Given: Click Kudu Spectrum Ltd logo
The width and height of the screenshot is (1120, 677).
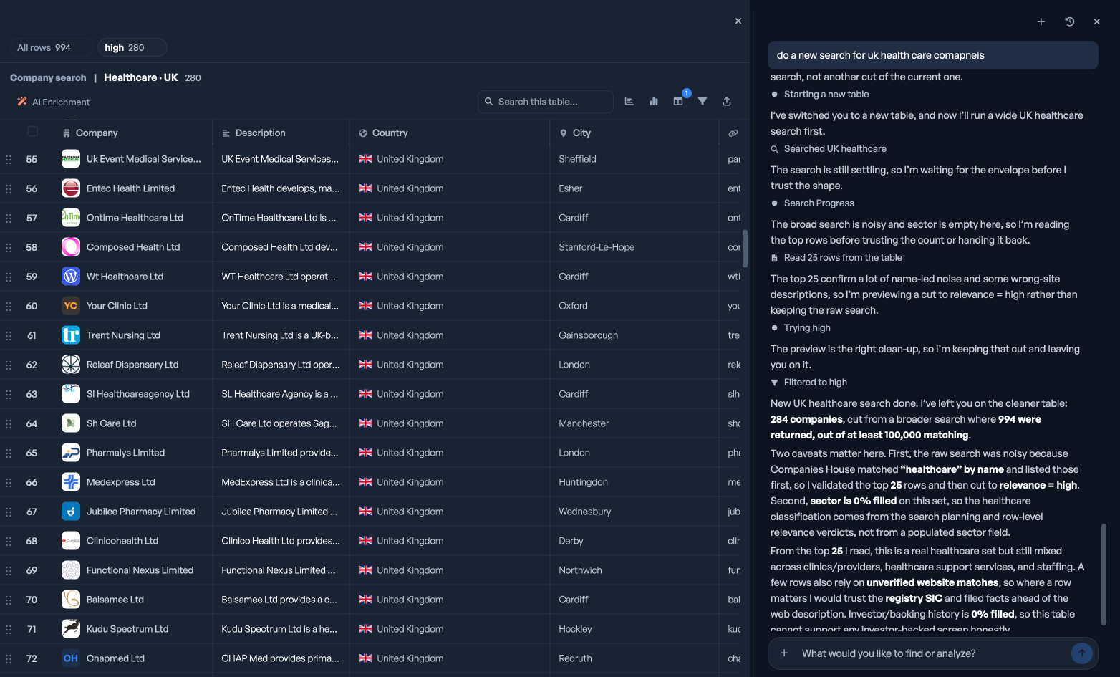Looking at the screenshot, I should tap(71, 629).
